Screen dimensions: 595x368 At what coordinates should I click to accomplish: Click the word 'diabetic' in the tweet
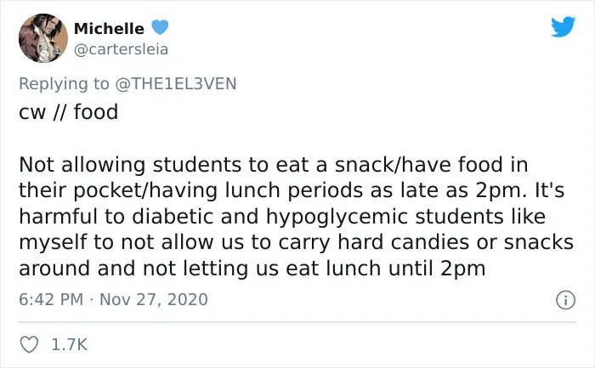(173, 217)
